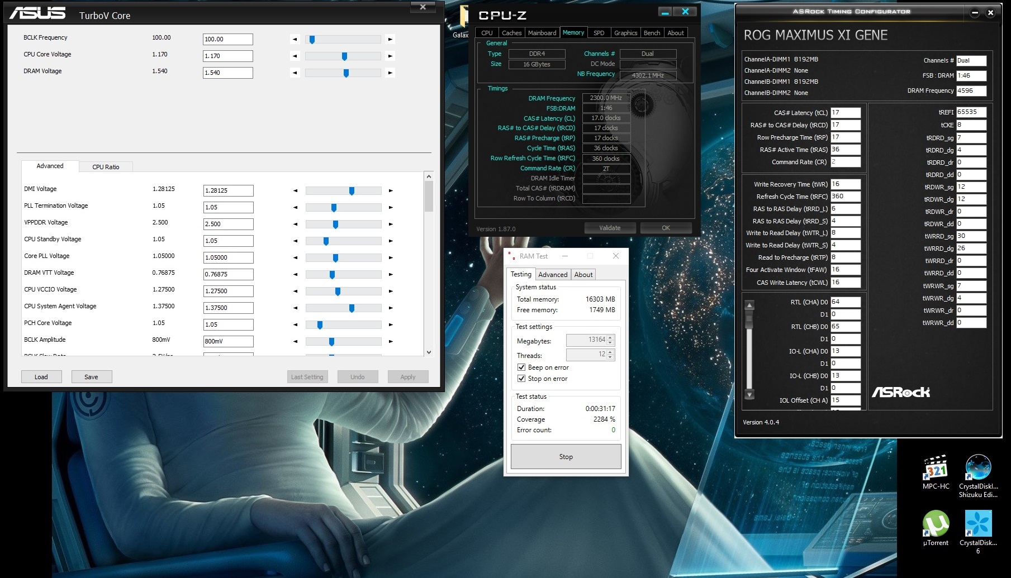Raise Core PLL Voltage with right arrow
The height and width of the screenshot is (578, 1011).
[x=391, y=257]
